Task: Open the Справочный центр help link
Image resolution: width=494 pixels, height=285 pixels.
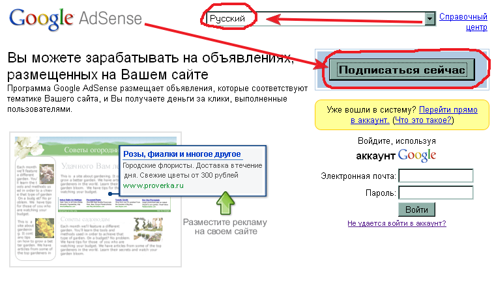Action: click(x=463, y=21)
